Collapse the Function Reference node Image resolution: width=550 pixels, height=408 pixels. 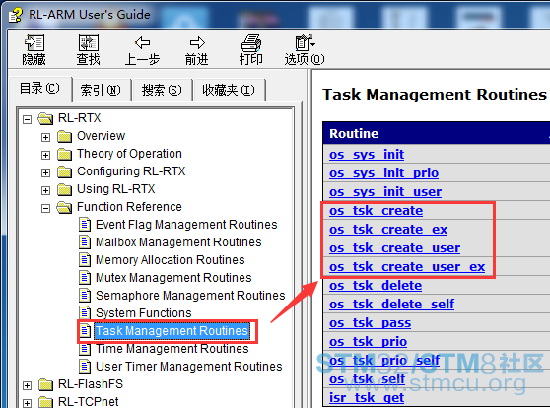click(x=45, y=208)
